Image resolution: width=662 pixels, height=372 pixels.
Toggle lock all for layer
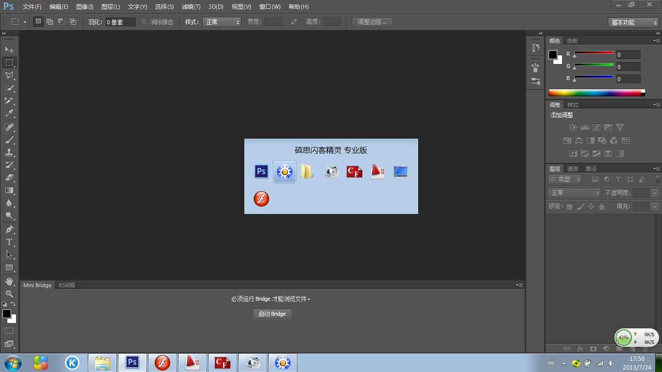pyautogui.click(x=601, y=207)
